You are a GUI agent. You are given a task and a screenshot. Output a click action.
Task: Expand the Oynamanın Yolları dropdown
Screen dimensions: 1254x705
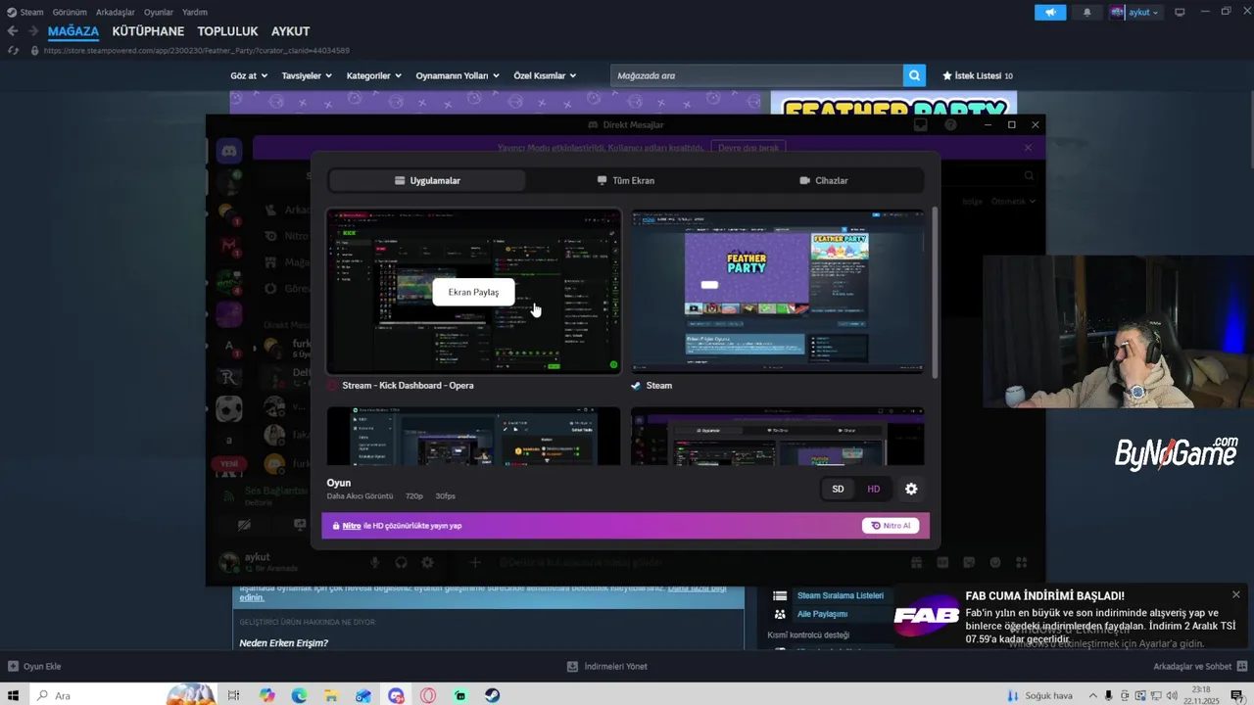pyautogui.click(x=458, y=75)
